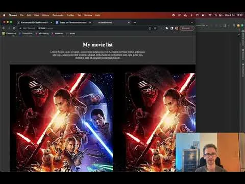Open Notifications tool window in IDE
245x184 pixels.
click(243, 70)
